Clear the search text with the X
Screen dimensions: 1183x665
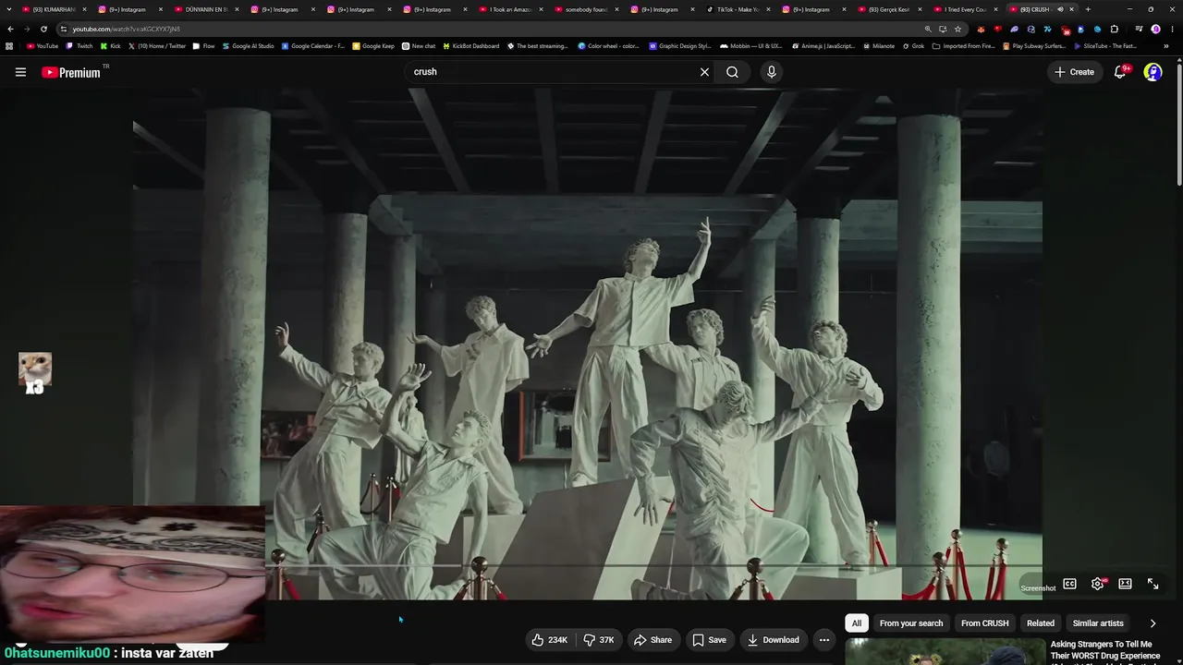pos(704,72)
